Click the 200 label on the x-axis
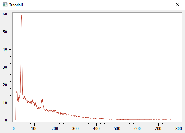The height and width of the screenshot is (133, 185). pyautogui.click(x=55, y=128)
